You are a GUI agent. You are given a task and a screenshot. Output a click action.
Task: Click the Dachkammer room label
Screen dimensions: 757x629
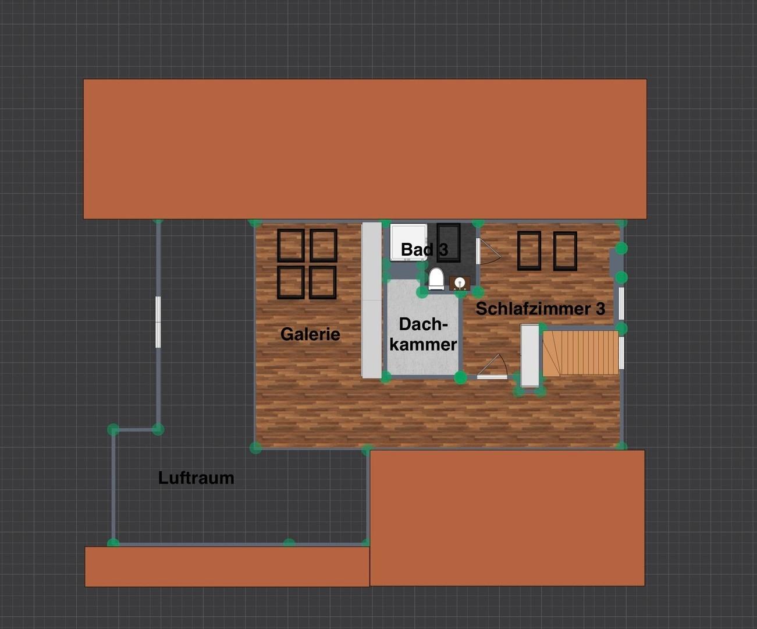[x=424, y=334]
